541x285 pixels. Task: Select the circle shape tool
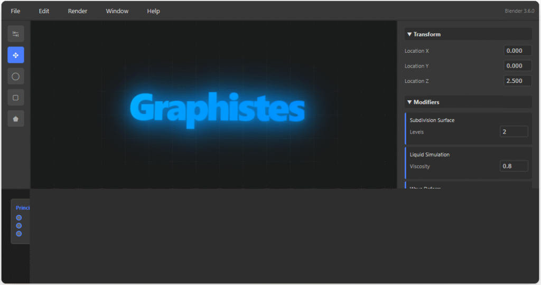(x=16, y=76)
